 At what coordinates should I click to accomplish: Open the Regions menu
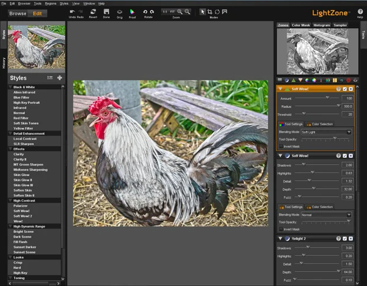click(50, 4)
